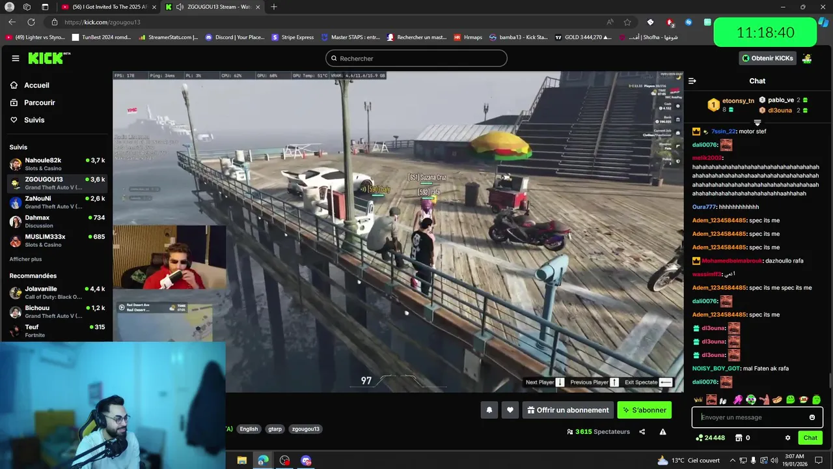
Task: Open the Stripe Express bookmark
Action: (x=293, y=37)
